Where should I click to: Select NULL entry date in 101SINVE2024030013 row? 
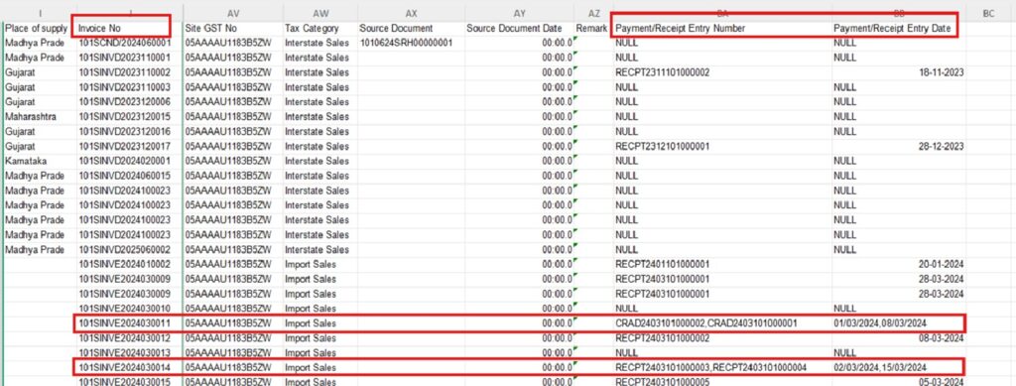899,353
